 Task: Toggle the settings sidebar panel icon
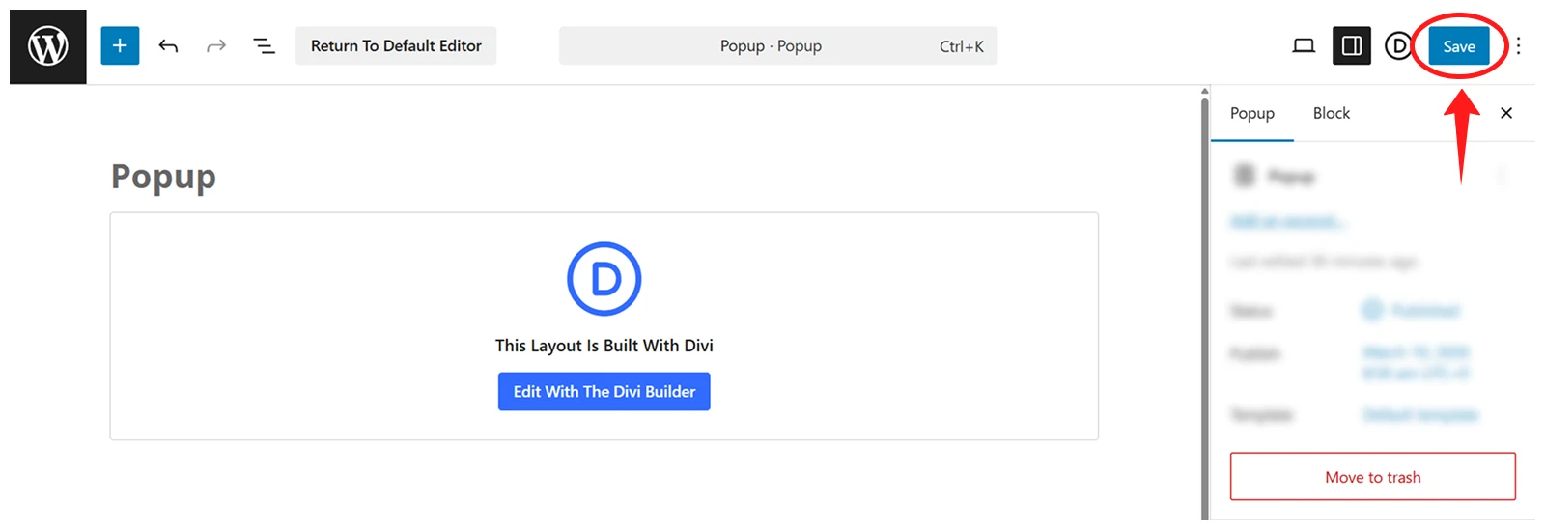point(1352,45)
